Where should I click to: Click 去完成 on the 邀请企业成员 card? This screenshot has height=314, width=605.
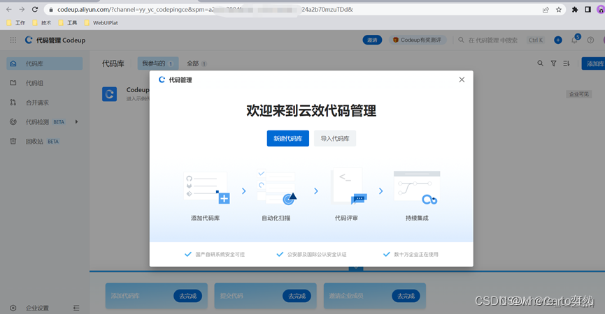pyautogui.click(x=406, y=296)
